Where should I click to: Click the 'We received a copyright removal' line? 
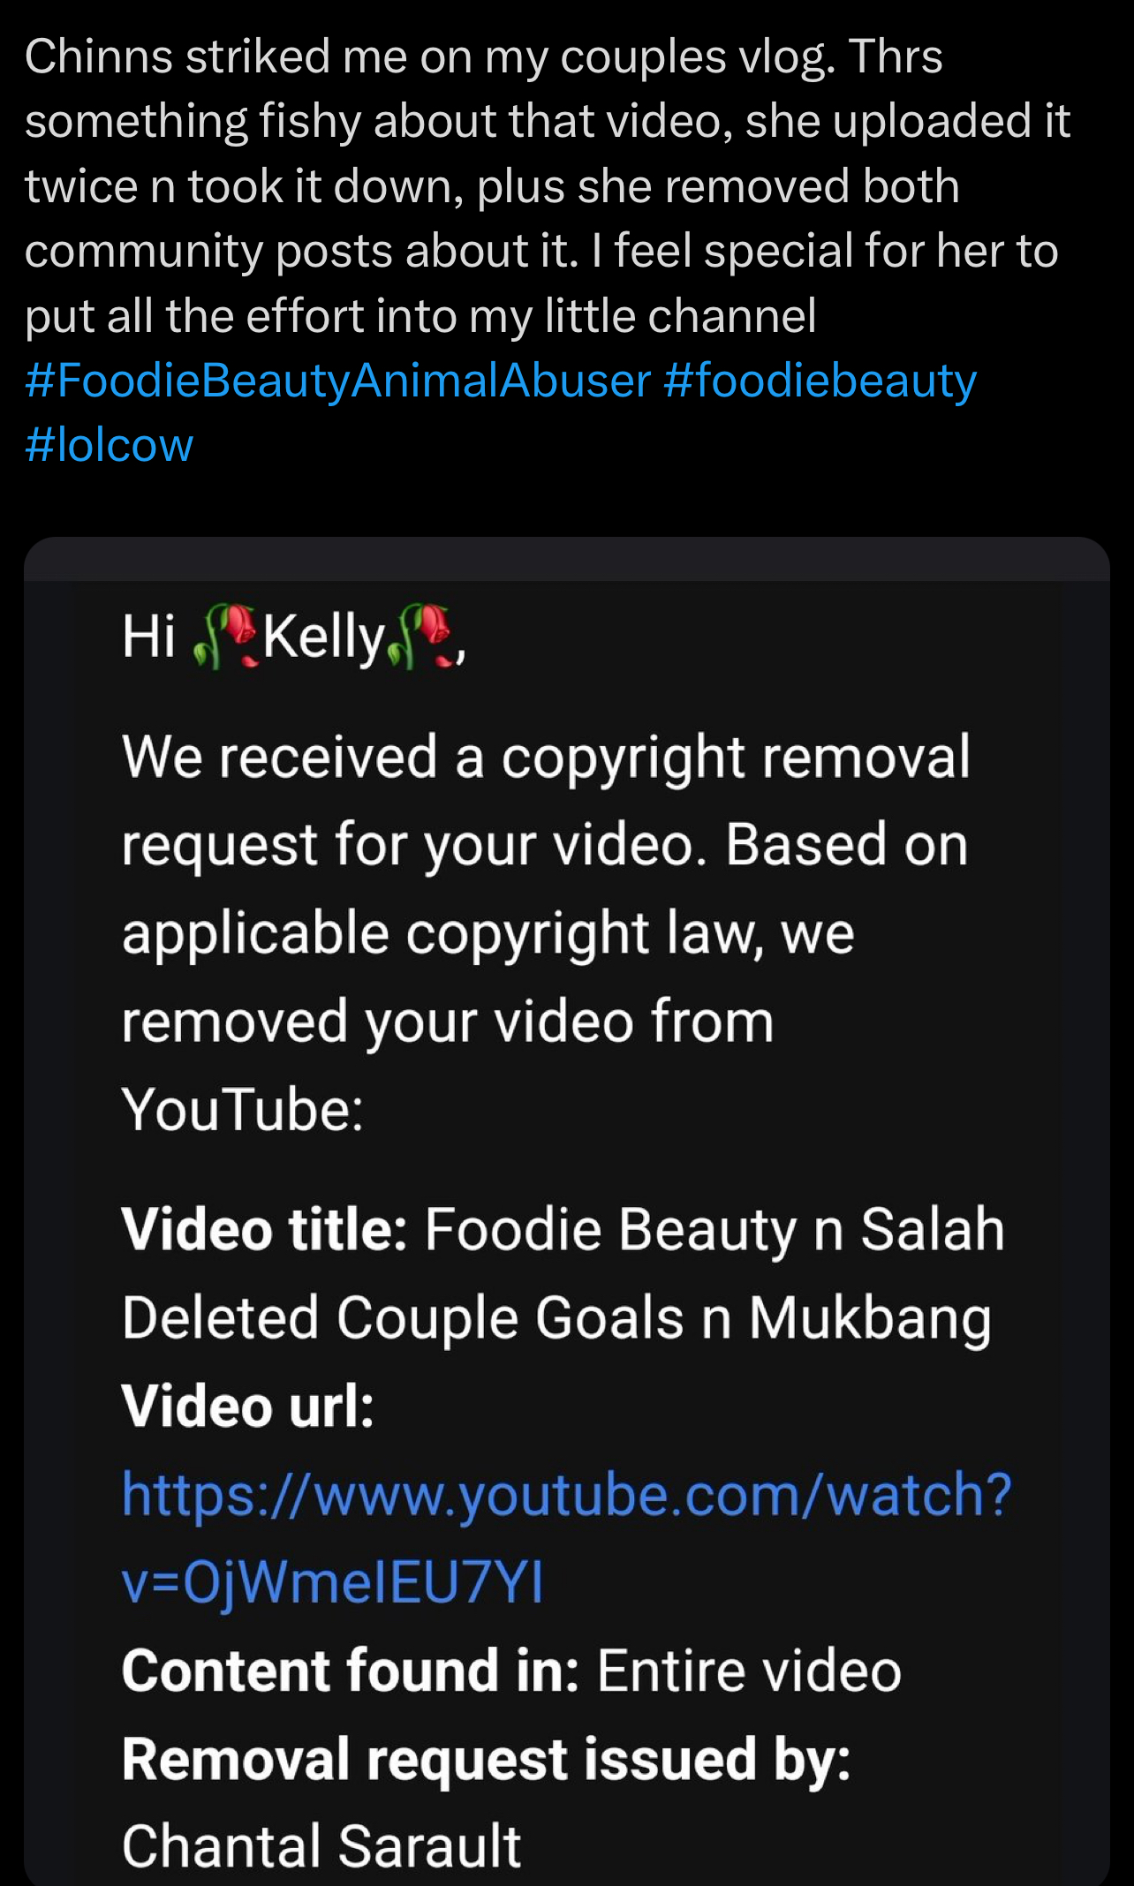coord(546,758)
